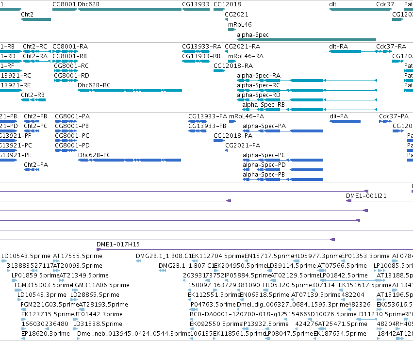The height and width of the screenshot is (341, 413).
Task: Click the AT07566.5prime EST label
Action: [342, 266]
